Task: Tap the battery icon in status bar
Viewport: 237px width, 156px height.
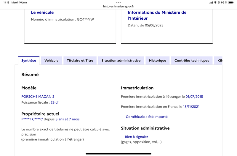Action: [231, 2]
